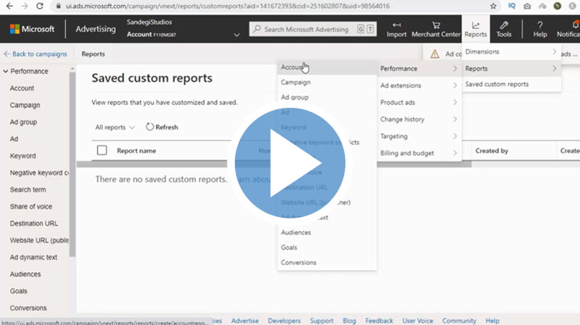The image size is (580, 325).
Task: Open the Notifications bell
Action: coord(575,25)
